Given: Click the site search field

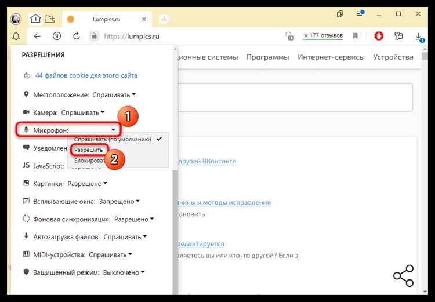Looking at the screenshot, I should [x=295, y=97].
